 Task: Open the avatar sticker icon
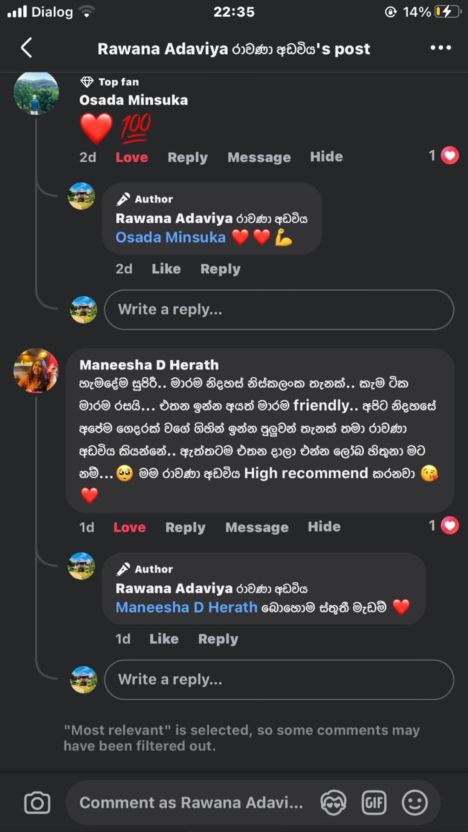tap(333, 802)
